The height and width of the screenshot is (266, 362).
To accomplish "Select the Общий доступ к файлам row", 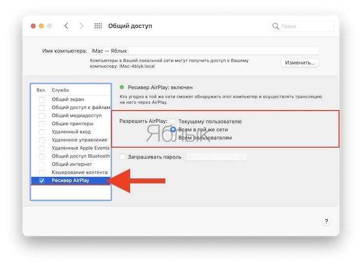I will coord(71,108).
